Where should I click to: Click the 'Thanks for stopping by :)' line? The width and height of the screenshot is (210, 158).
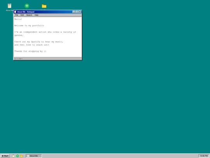[30, 51]
